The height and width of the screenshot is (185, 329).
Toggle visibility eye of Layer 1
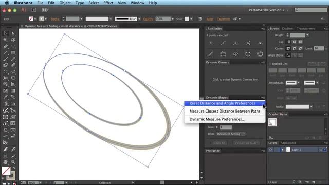(x=270, y=150)
